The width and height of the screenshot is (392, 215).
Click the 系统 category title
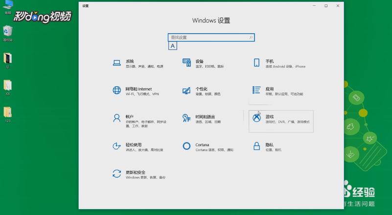pyautogui.click(x=130, y=61)
